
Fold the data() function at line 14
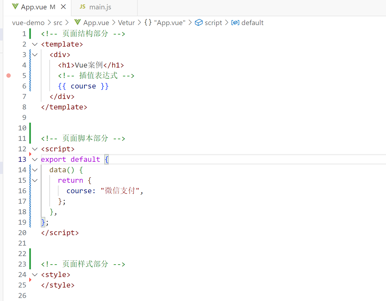35,170
